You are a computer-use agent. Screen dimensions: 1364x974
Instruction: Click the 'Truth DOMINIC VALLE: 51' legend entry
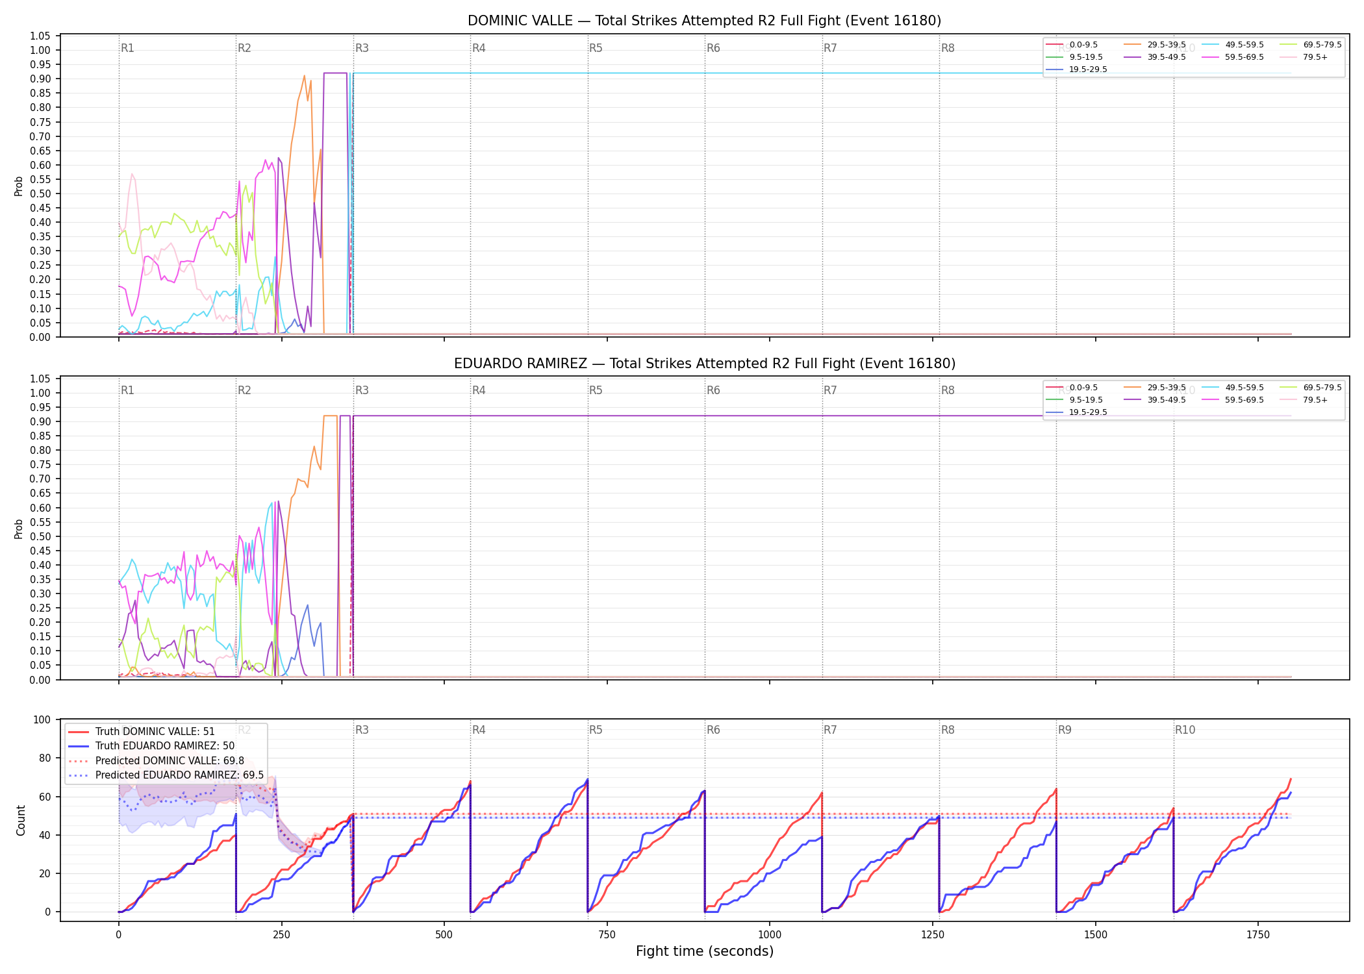142,732
